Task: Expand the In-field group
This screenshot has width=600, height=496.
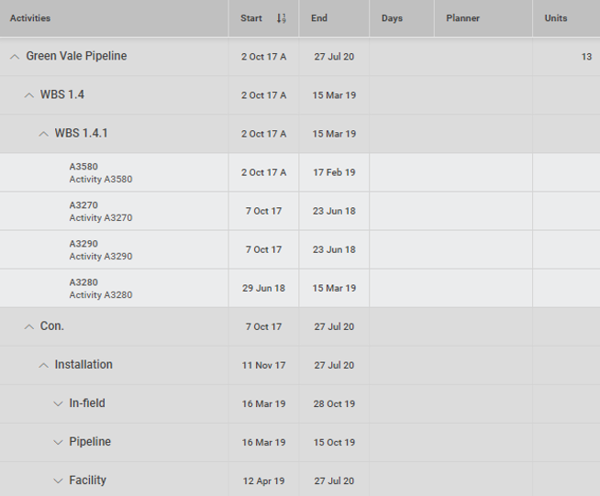Action: tap(58, 403)
